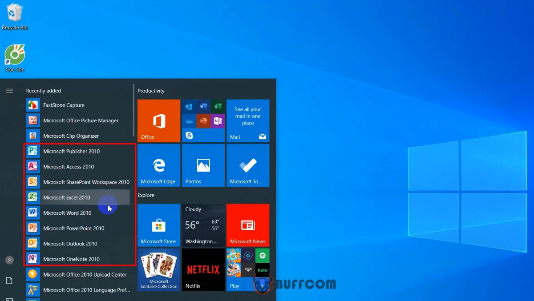Image resolution: width=534 pixels, height=301 pixels.
Task: Open the Washington weather tile
Action: (x=203, y=225)
